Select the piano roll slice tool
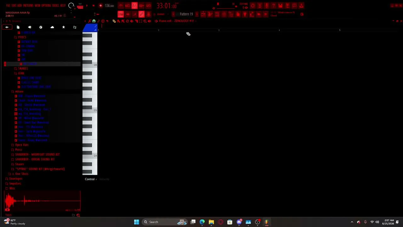The width and height of the screenshot is (403, 227). click(x=136, y=21)
